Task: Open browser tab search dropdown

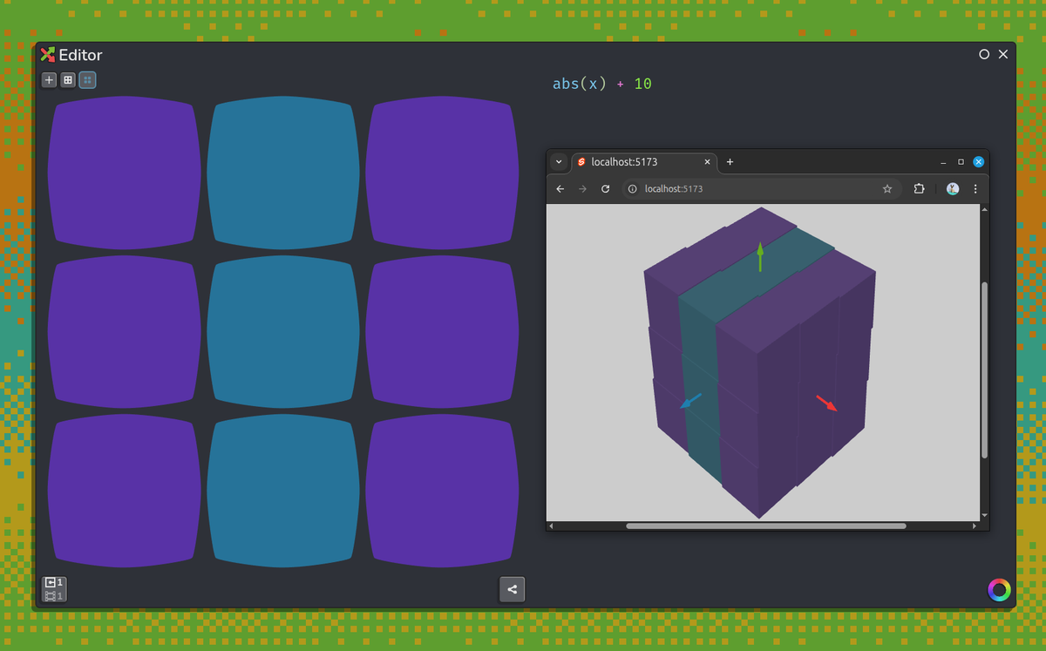Action: [559, 162]
